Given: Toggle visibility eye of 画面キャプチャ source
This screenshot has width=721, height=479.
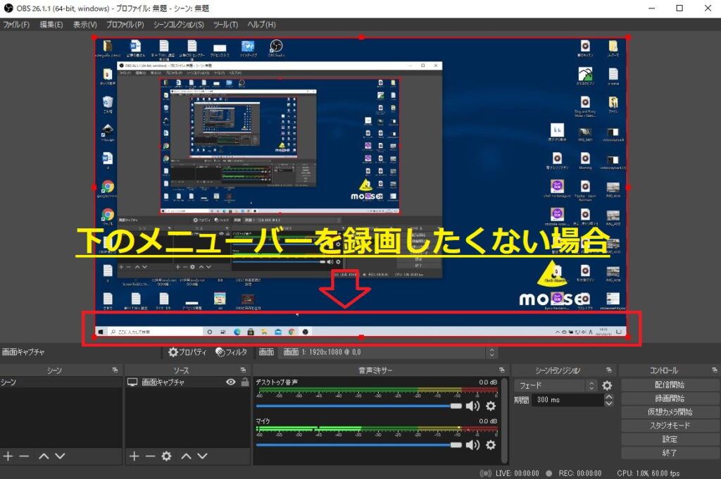Looking at the screenshot, I should tap(230, 382).
